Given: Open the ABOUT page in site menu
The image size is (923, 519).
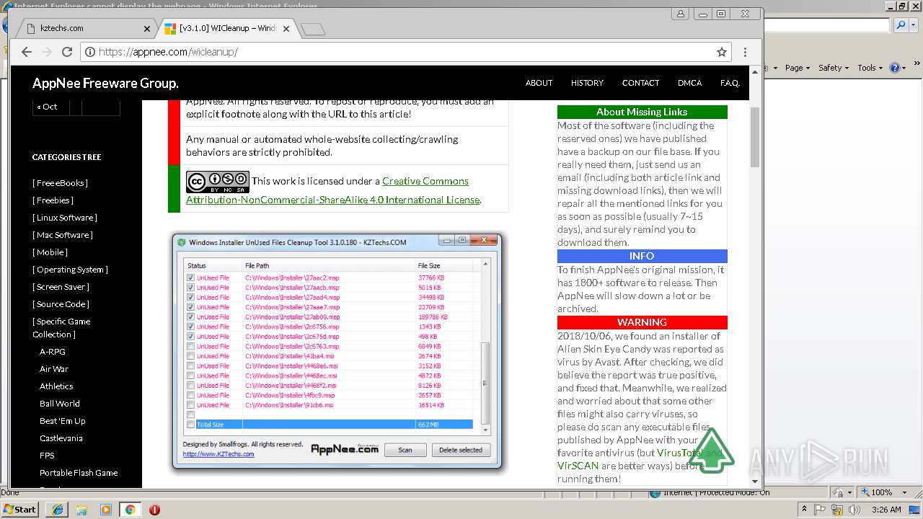Looking at the screenshot, I should [539, 83].
